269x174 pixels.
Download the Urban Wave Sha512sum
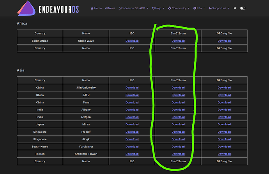(178, 41)
